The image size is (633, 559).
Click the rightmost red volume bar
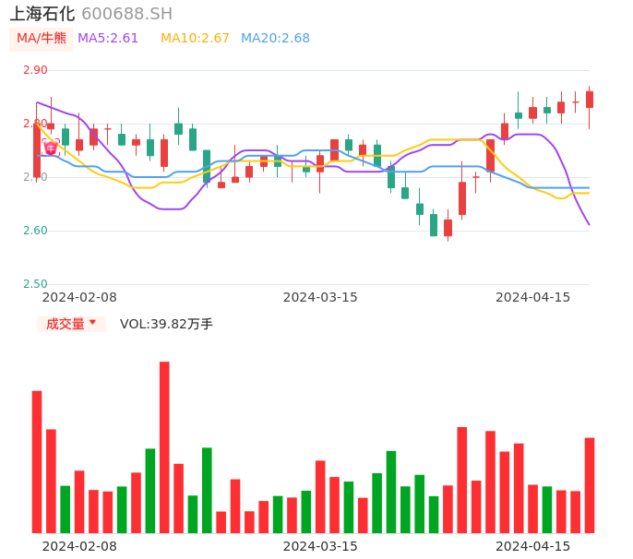[590, 485]
